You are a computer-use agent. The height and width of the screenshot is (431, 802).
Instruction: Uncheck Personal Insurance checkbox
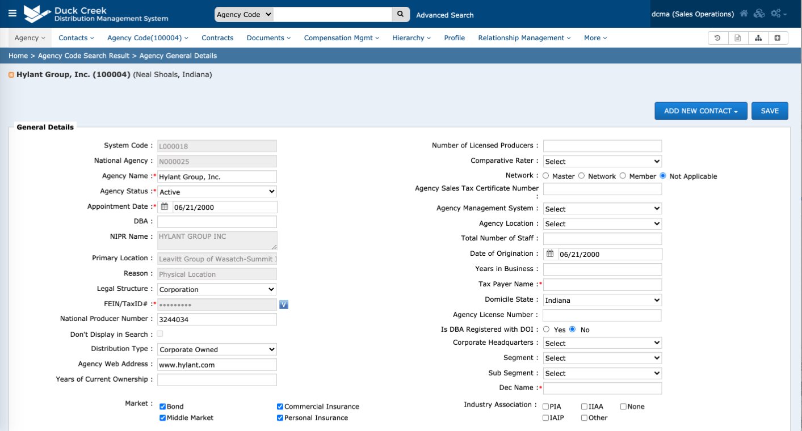(x=280, y=418)
